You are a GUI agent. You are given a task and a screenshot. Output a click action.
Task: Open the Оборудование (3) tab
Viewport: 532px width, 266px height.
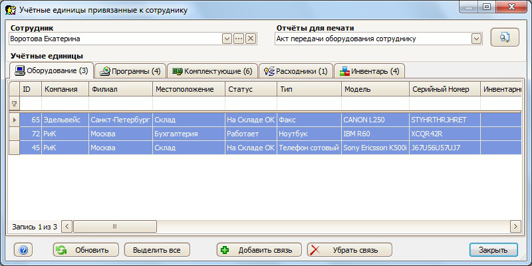point(51,71)
